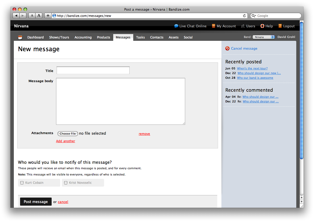This screenshot has width=314, height=222.
Task: Click the globe site icon in the address bar
Action: point(54,16)
